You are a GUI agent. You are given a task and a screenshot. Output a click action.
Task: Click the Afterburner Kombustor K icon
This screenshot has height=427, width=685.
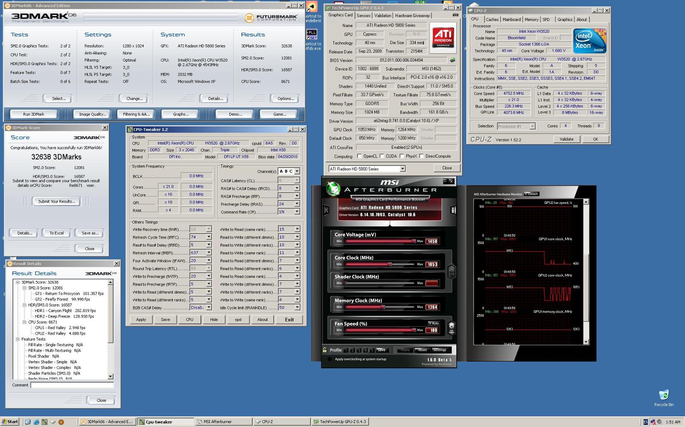click(326, 209)
